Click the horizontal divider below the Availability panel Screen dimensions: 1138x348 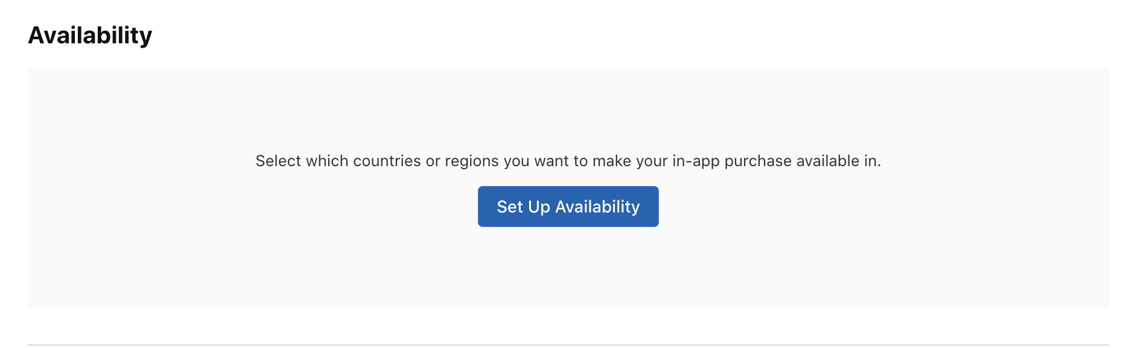pos(568,345)
